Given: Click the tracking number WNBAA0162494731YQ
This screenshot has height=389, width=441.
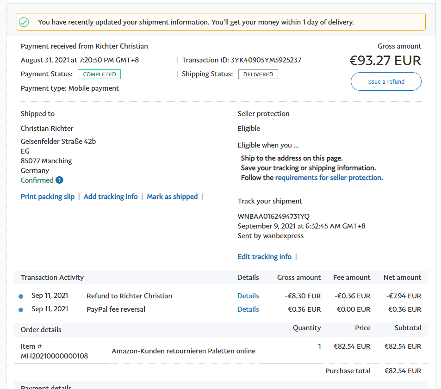Looking at the screenshot, I should 273,216.
